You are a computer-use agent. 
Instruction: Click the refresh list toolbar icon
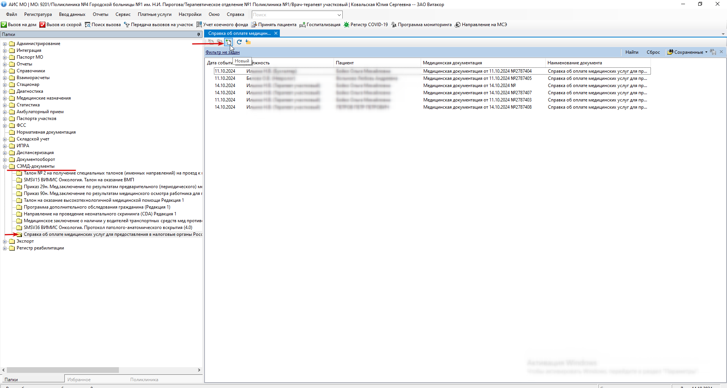click(x=239, y=42)
